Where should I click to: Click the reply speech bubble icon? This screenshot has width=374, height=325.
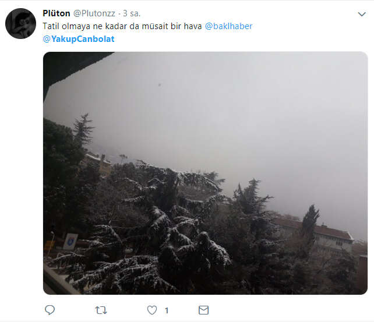click(x=50, y=310)
